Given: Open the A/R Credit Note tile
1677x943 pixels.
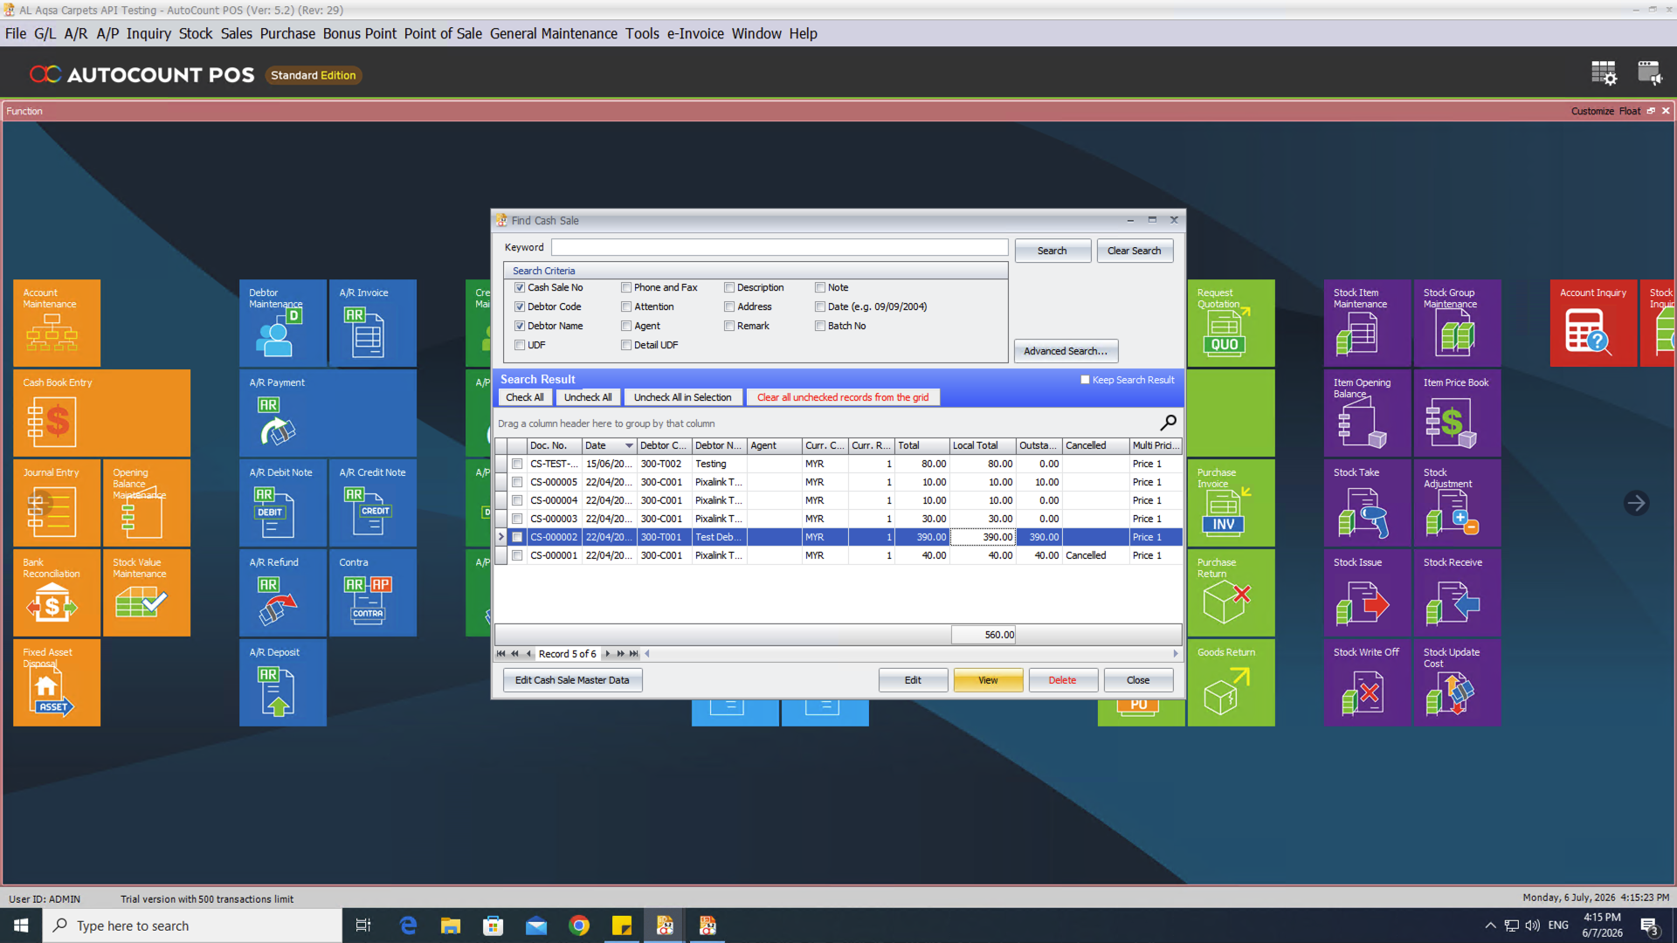Looking at the screenshot, I should coord(373,503).
